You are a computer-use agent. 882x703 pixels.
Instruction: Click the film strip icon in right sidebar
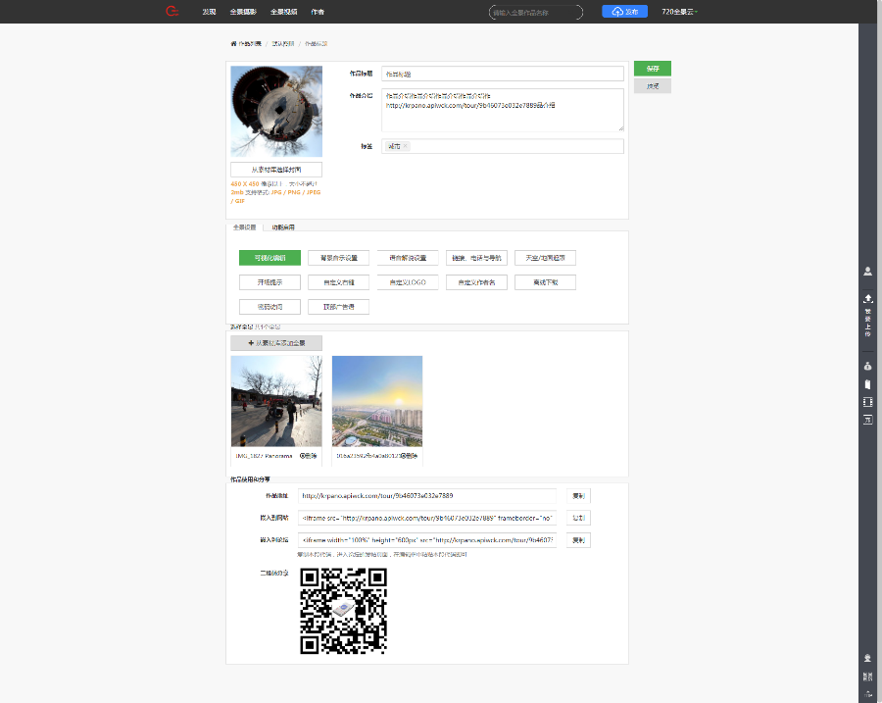coord(868,402)
